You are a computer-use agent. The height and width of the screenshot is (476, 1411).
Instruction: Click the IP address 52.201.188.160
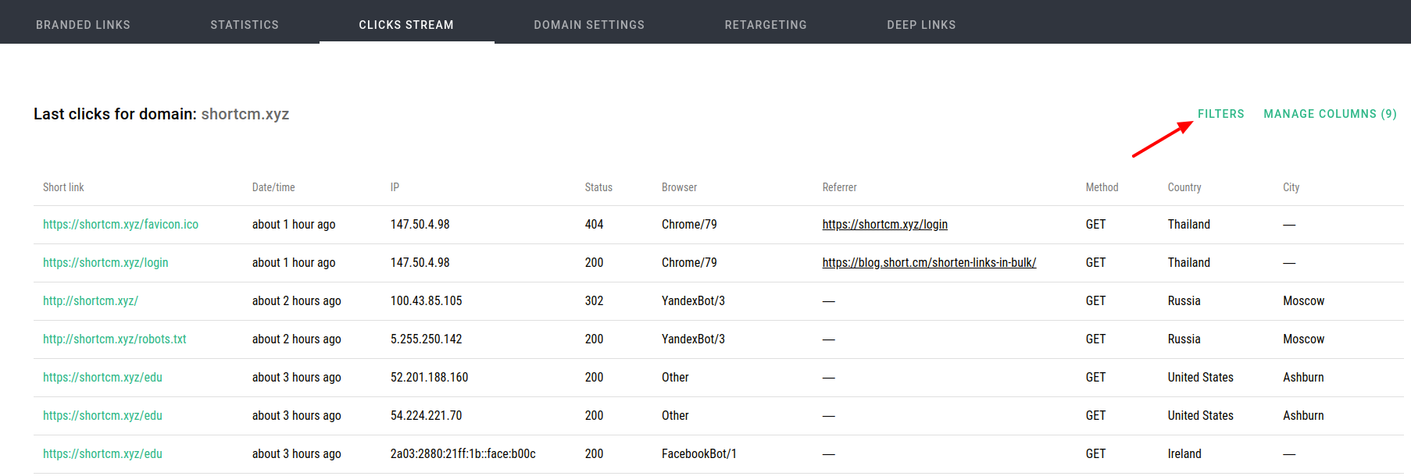pyautogui.click(x=430, y=378)
